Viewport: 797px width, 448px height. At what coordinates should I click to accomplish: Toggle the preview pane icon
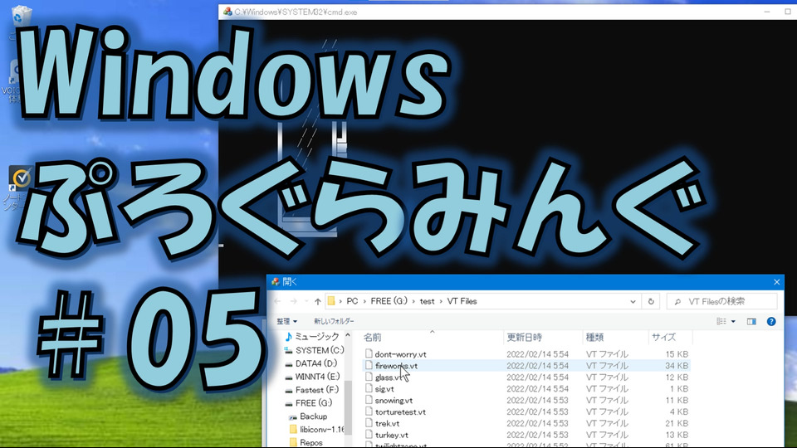click(751, 322)
